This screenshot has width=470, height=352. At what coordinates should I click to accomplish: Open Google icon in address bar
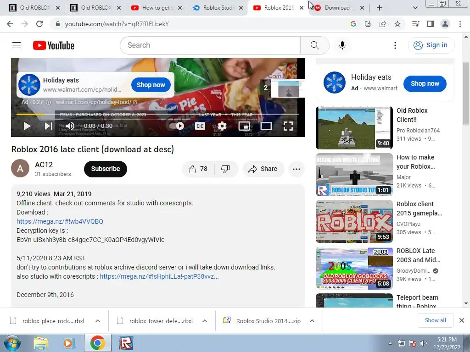tap(353, 24)
